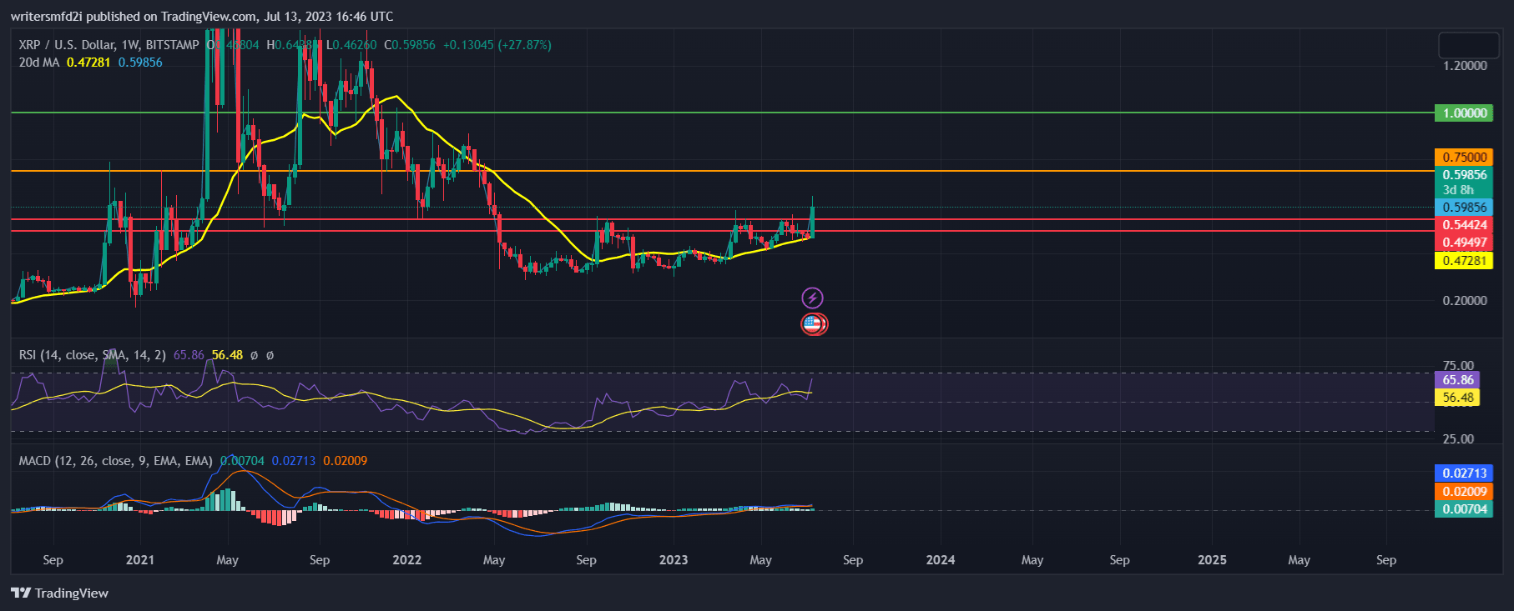
Task: Click the dark box above price scale
Action: tap(1468, 45)
